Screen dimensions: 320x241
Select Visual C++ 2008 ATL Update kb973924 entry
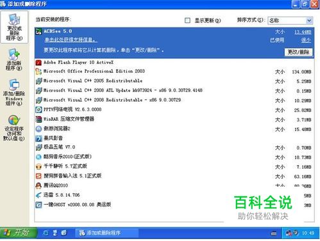coord(174,91)
